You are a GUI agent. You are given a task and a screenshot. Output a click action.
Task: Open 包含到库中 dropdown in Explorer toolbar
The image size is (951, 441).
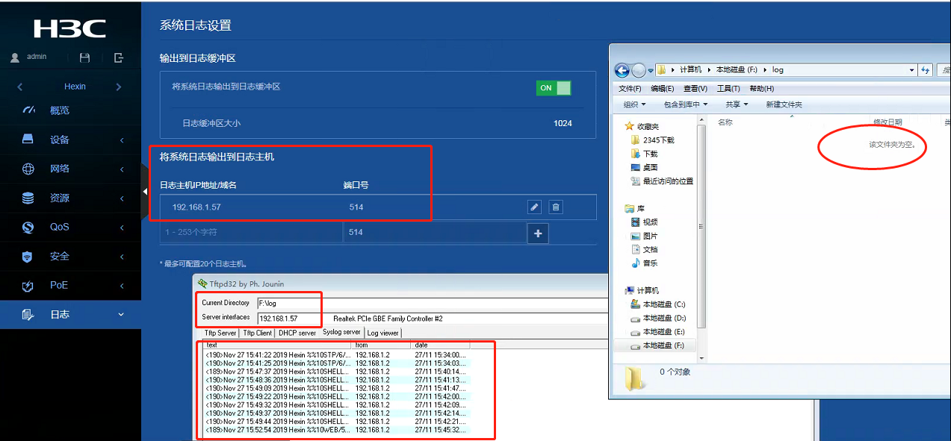pos(685,105)
